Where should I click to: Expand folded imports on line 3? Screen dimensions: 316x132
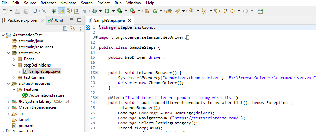pos(97,37)
